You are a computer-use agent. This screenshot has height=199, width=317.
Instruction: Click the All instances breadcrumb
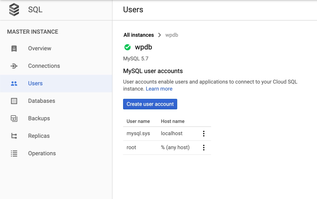(138, 35)
